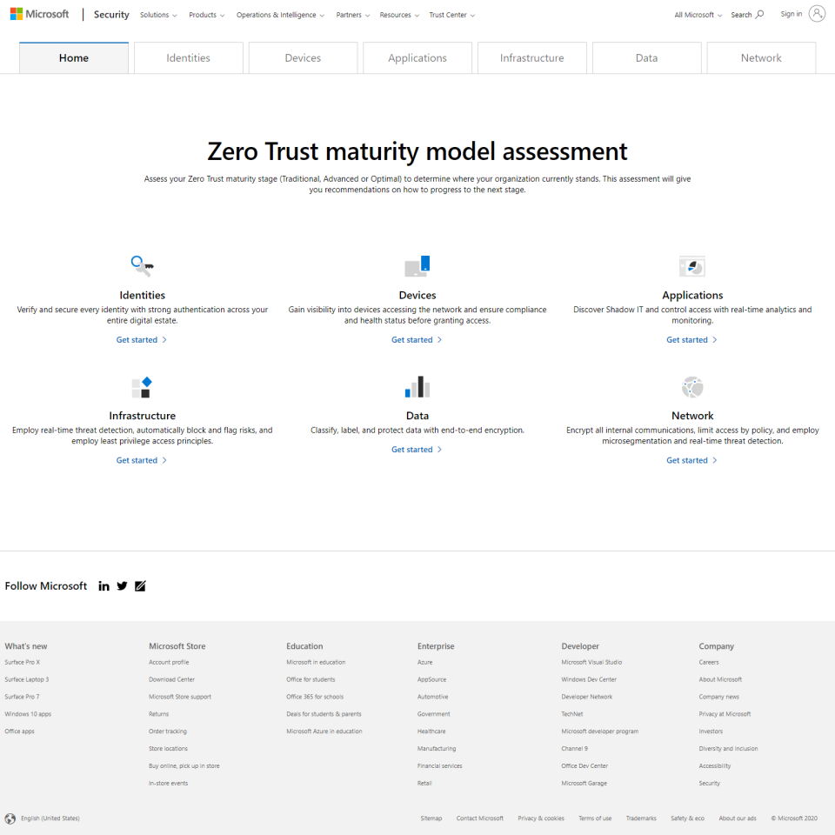Open Privacy & cookies link
Image resolution: width=835 pixels, height=835 pixels.
pyautogui.click(x=541, y=818)
